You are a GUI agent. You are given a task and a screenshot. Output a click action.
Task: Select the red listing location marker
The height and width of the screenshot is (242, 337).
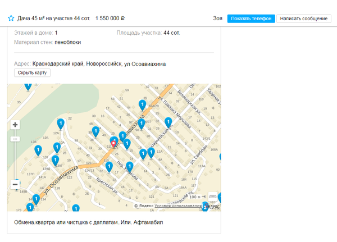(113, 143)
